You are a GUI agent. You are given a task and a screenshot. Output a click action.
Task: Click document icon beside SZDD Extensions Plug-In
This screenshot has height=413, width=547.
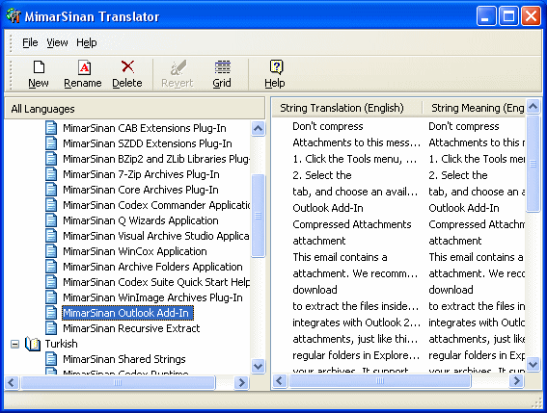click(x=51, y=143)
